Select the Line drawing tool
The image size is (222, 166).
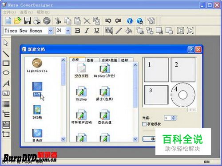click(6, 54)
